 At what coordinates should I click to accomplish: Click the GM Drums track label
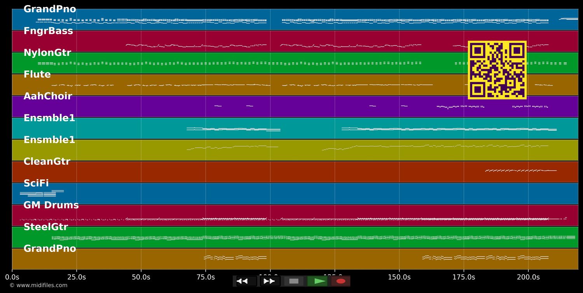[x=51, y=205]
